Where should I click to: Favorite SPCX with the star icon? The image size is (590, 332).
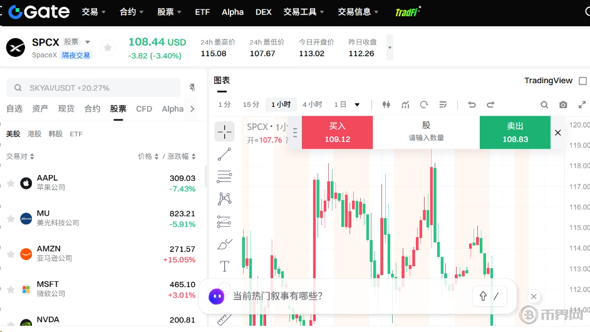108,48
